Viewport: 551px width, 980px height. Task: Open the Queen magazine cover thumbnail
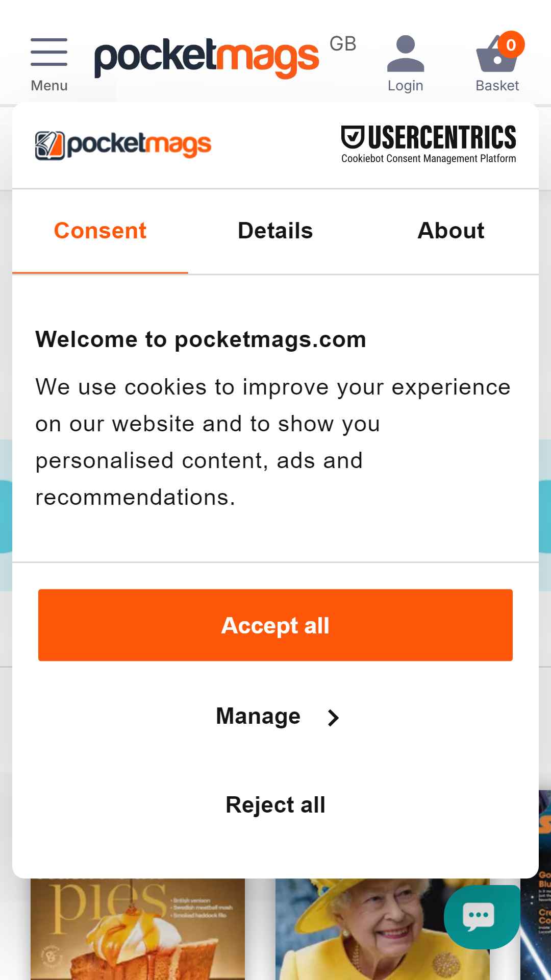[383, 929]
